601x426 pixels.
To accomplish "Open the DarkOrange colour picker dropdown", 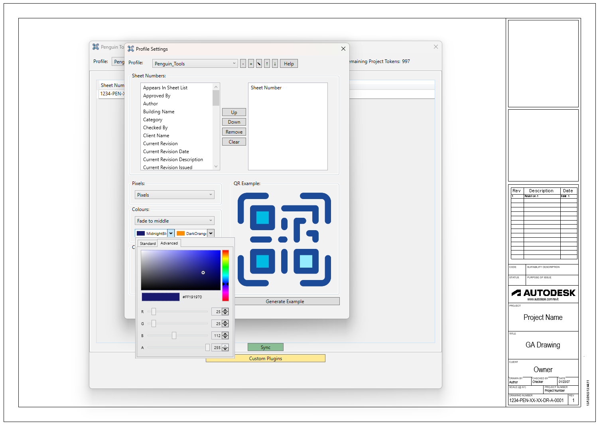I will tap(211, 233).
